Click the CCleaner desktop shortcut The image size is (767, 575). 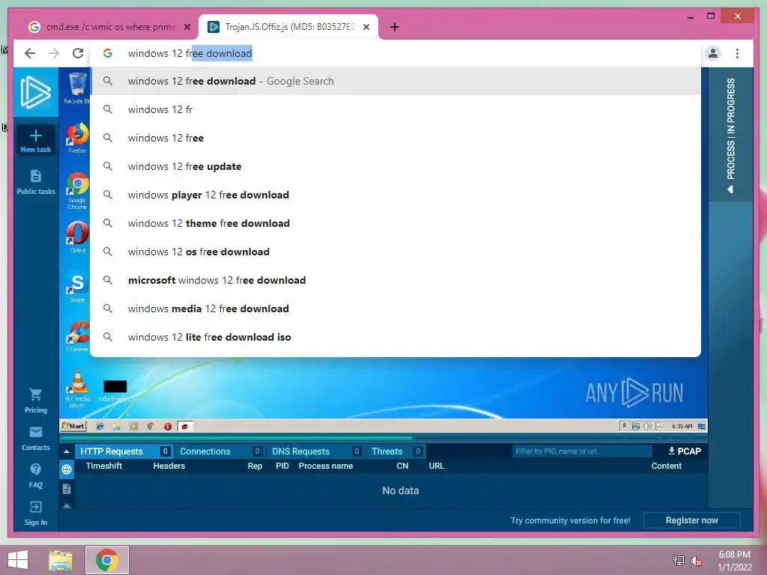[x=77, y=336]
